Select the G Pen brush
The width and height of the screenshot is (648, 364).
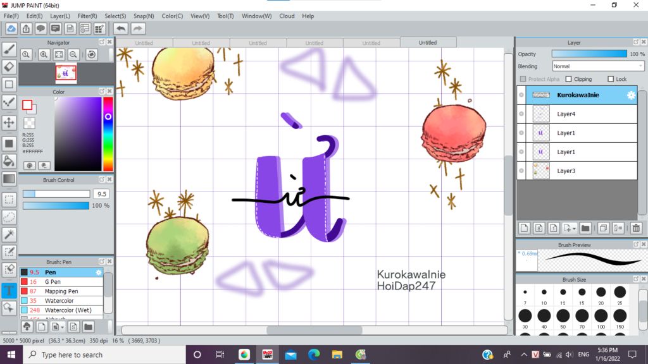point(61,282)
